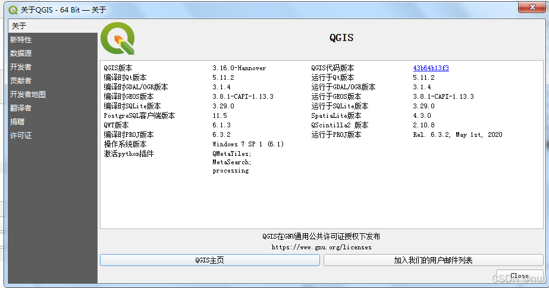View the 许可证 tab

52,135
